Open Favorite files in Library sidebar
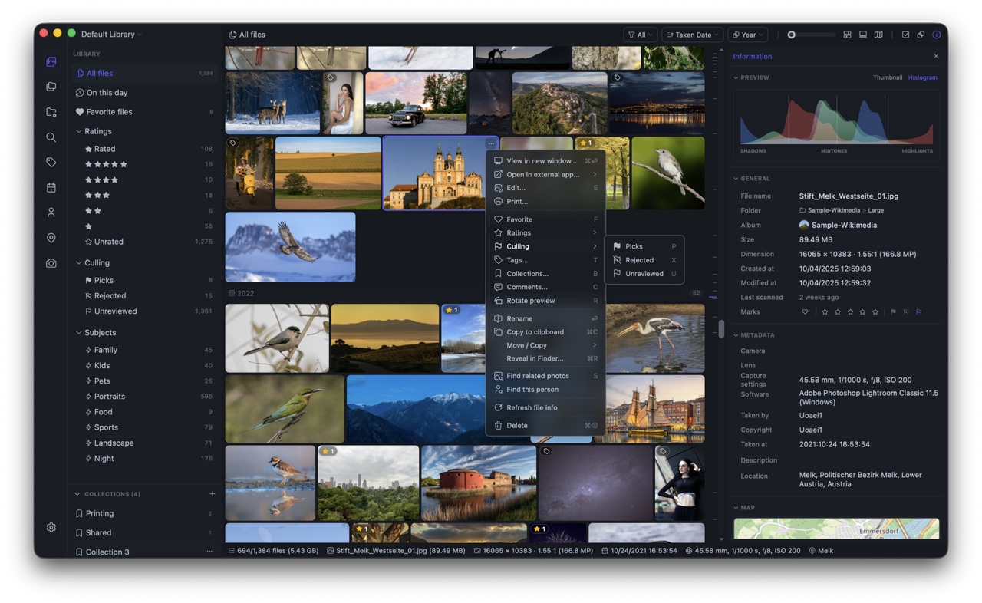The width and height of the screenshot is (982, 603). (144, 112)
